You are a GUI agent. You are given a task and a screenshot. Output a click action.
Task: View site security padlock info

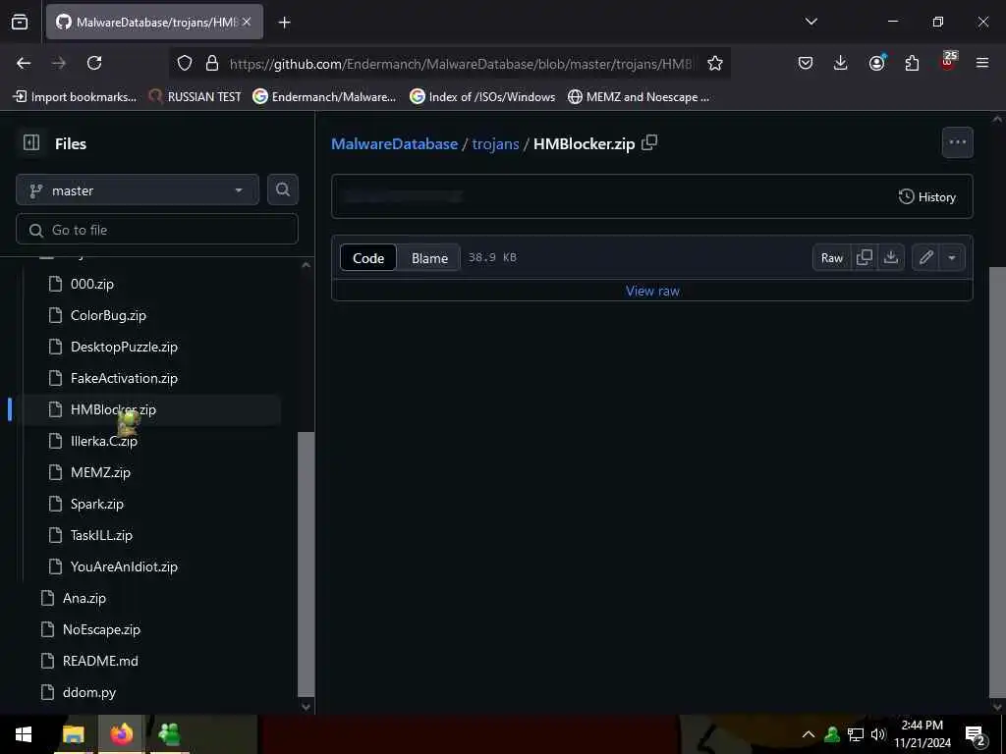[x=212, y=63]
